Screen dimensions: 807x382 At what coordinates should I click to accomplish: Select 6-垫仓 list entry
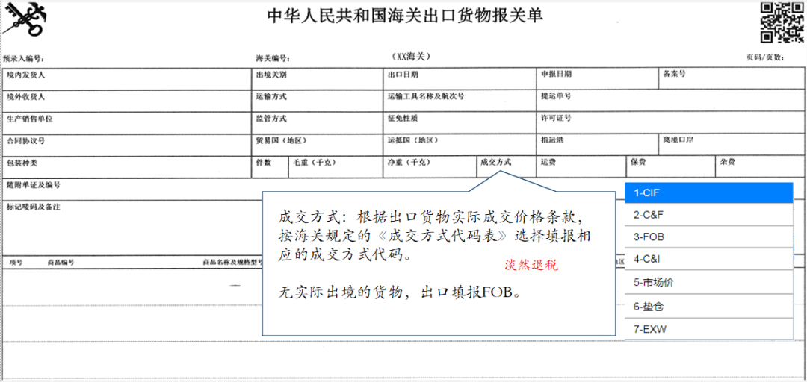(x=708, y=307)
